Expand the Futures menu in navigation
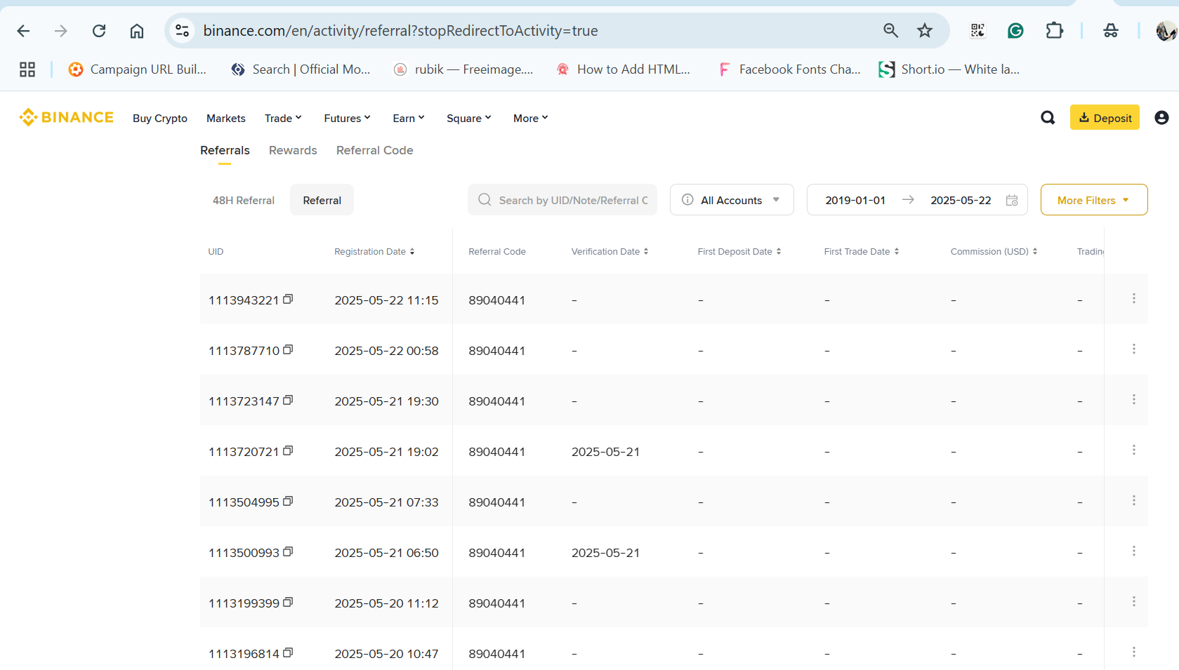1179x670 pixels. coord(347,118)
